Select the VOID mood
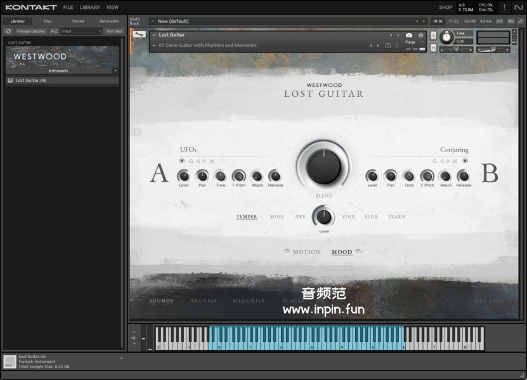The width and height of the screenshot is (527, 380). click(348, 217)
